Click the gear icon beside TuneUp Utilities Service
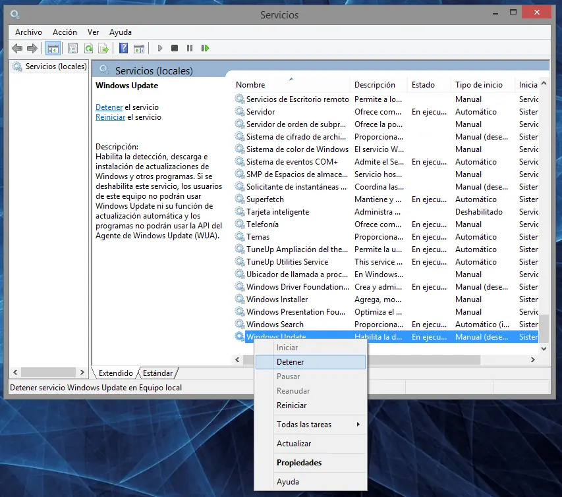 coord(239,262)
